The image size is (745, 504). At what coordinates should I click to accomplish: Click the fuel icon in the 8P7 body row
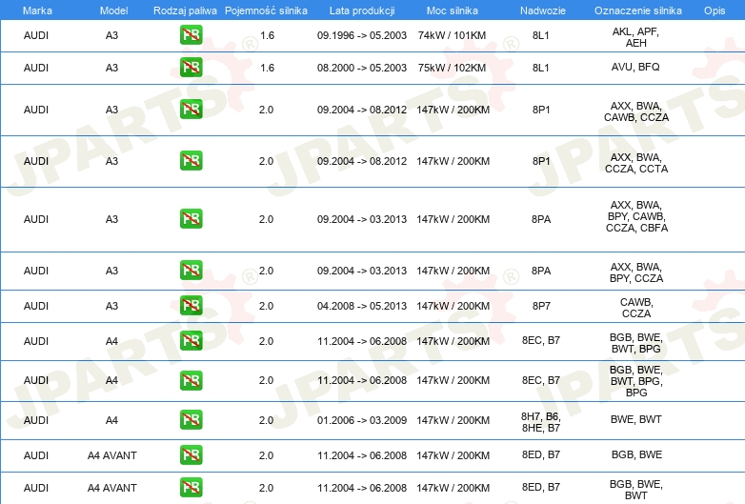191,306
